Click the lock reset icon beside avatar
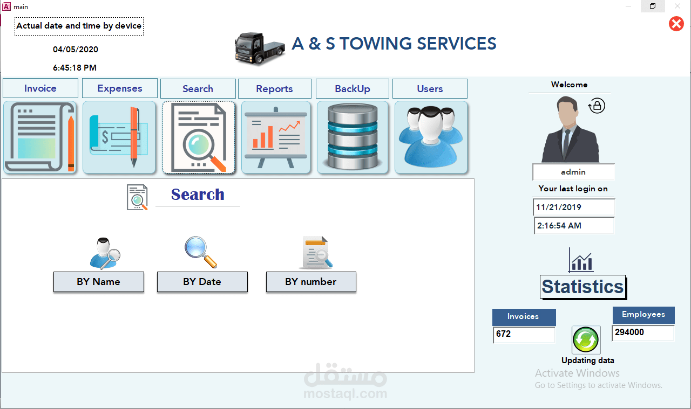 coord(597,106)
